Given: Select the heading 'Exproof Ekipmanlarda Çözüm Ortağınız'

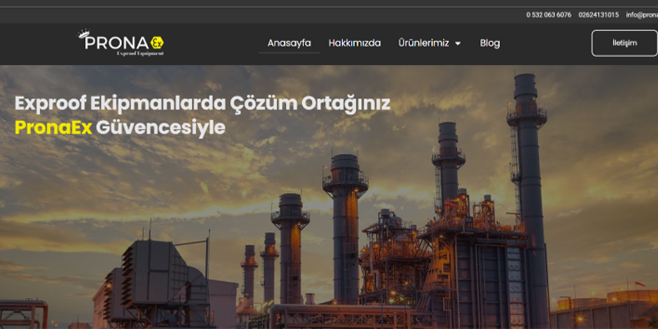Looking at the screenshot, I should coord(203,103).
